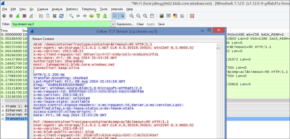290x139 pixels.
Task: Click the stream content scrollbar thumb
Action: pyautogui.click(x=218, y=48)
